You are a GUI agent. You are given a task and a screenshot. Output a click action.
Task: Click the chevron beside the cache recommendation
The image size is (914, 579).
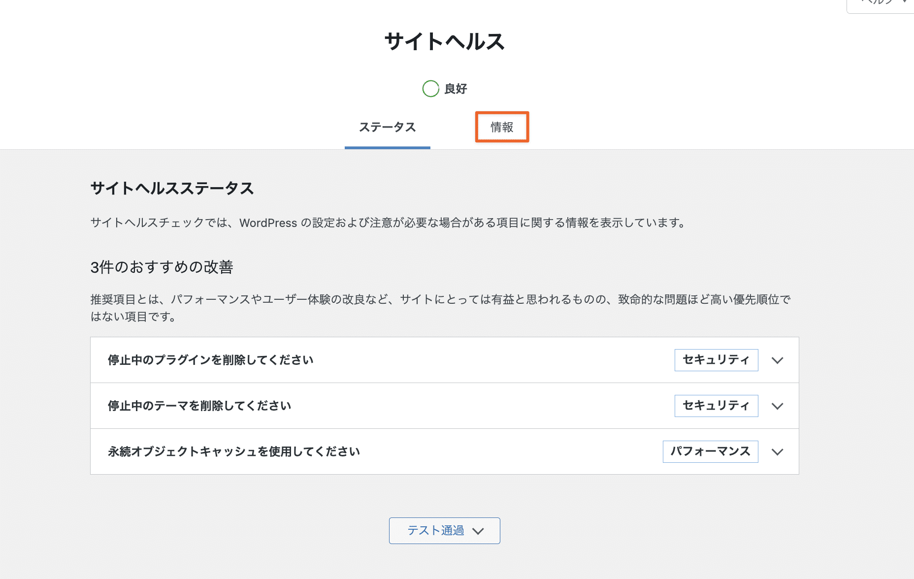coord(778,452)
